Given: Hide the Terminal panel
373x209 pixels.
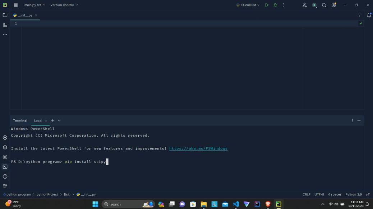Looking at the screenshot, I should (358, 120).
